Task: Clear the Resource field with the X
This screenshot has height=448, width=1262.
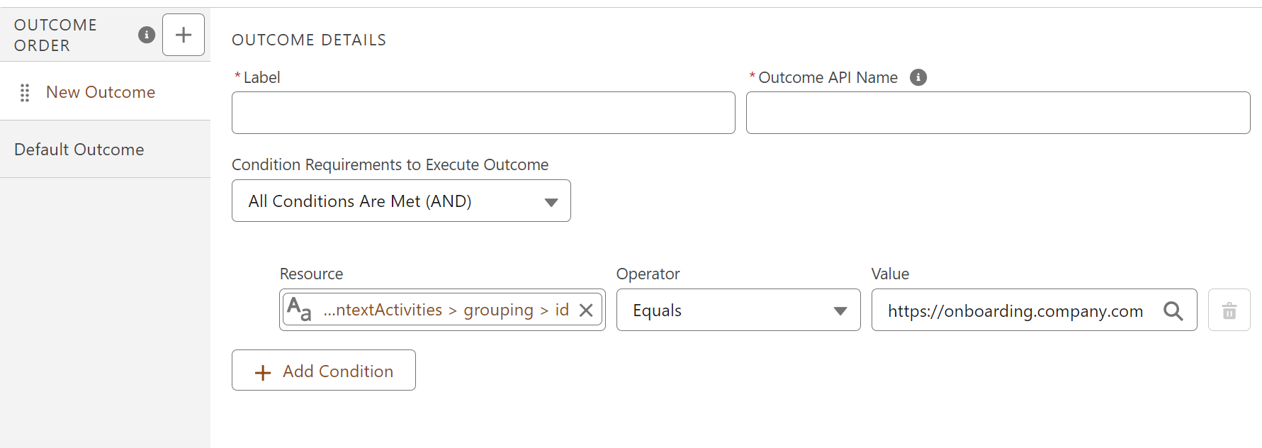Action: [x=586, y=310]
